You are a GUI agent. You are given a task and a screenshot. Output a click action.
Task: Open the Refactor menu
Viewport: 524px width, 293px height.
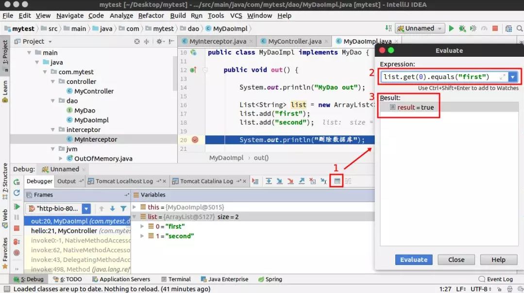coord(151,16)
